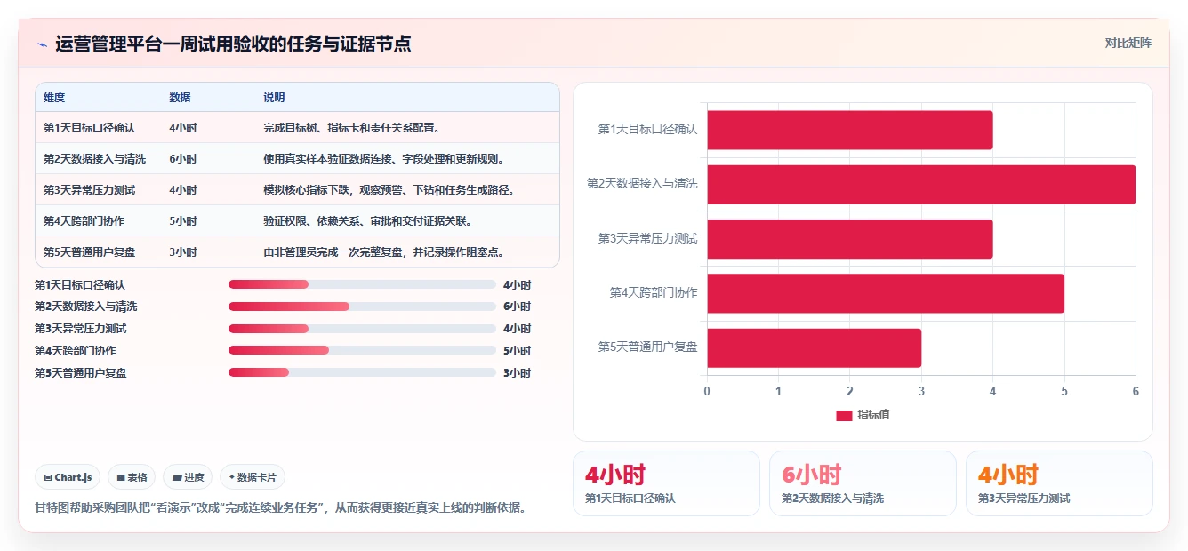Click the progress bar for 第5天普通用户复盘

(x=362, y=372)
